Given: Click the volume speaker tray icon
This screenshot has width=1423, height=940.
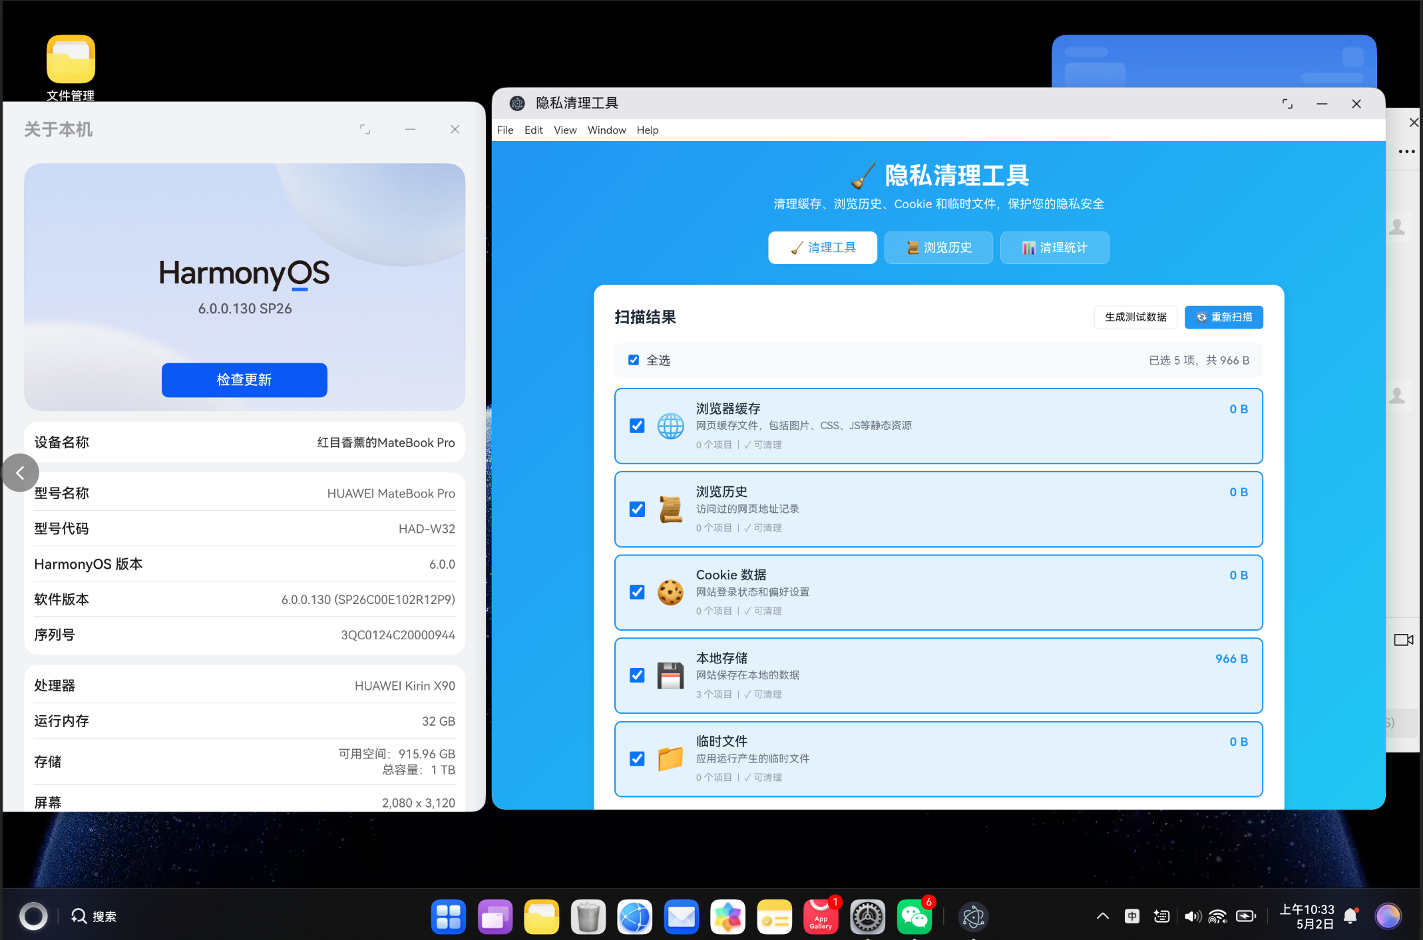Looking at the screenshot, I should pos(1193,916).
